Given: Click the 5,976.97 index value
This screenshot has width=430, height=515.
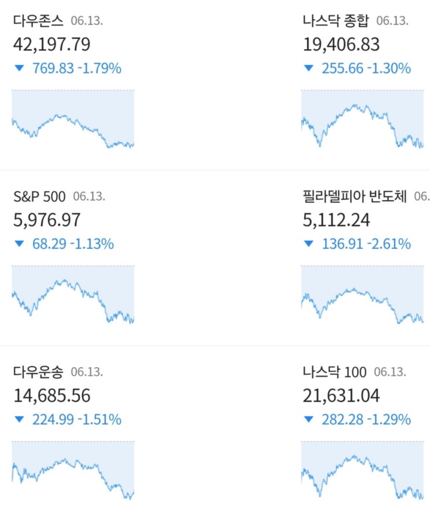Looking at the screenshot, I should tap(47, 220).
